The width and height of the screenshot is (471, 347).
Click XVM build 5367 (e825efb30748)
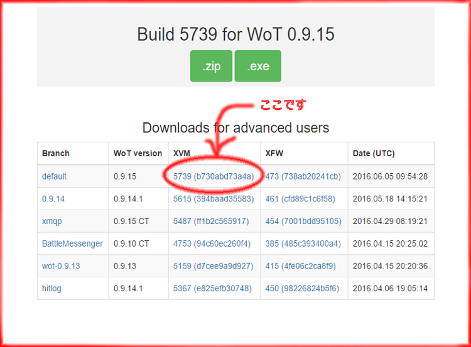click(213, 289)
